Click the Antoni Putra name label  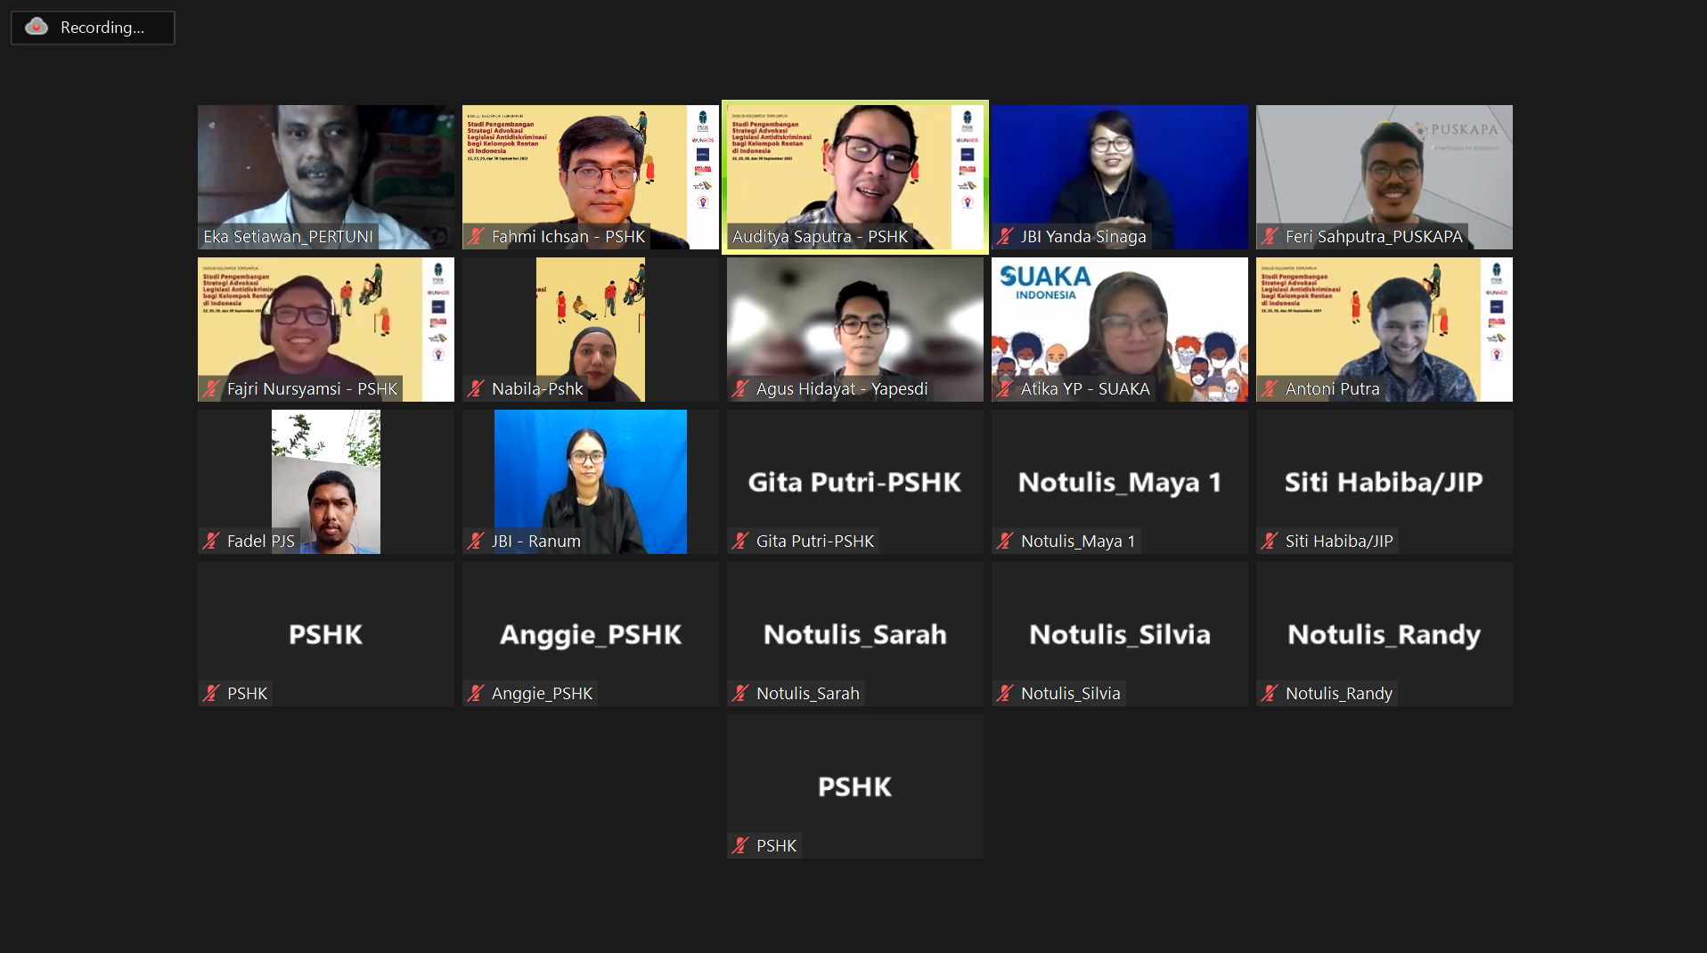1332,388
